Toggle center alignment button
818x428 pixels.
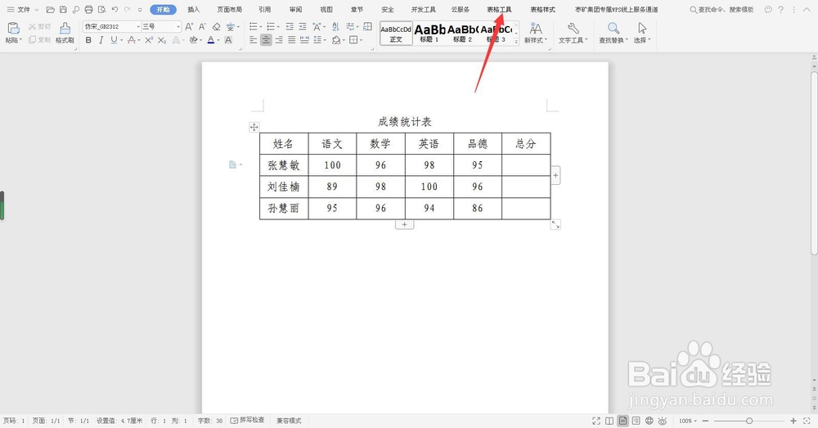[266, 40]
